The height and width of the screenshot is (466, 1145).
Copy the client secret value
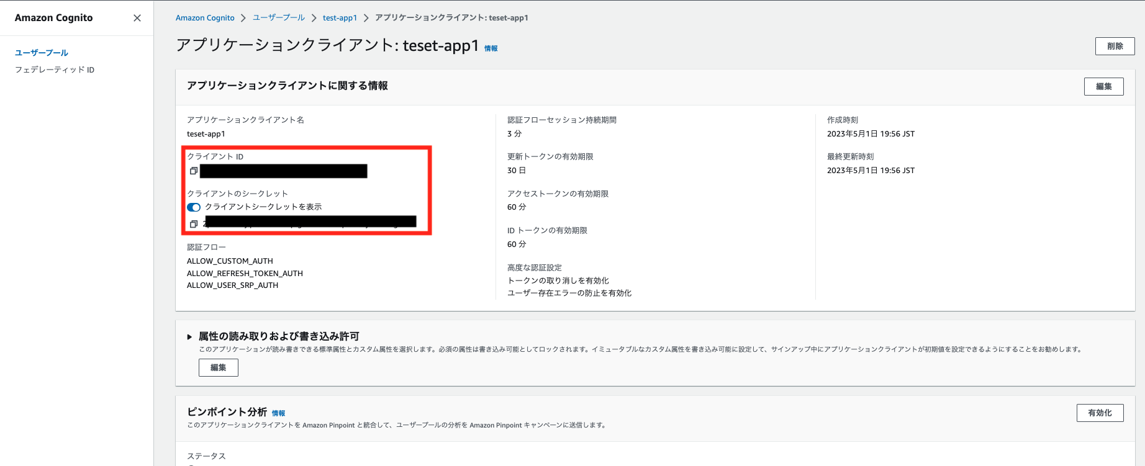[193, 224]
